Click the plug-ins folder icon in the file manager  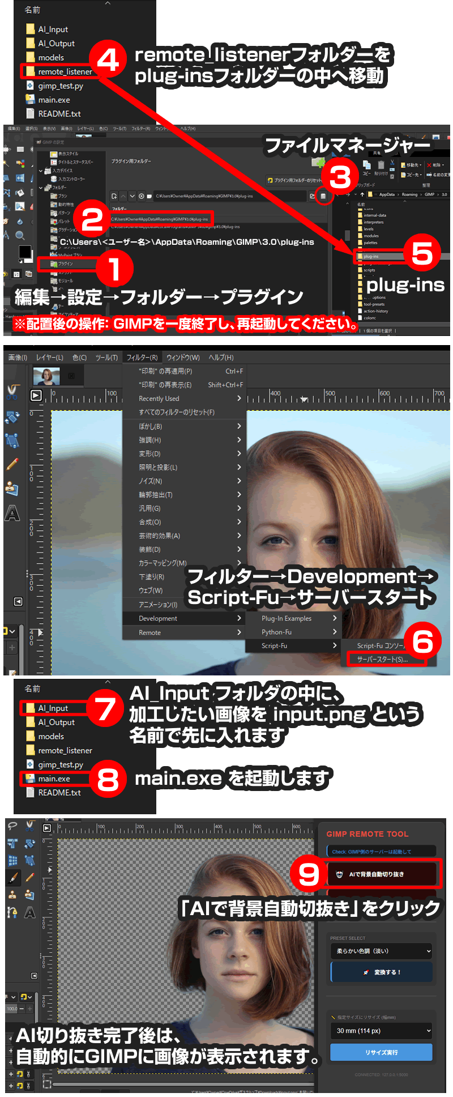point(360,256)
